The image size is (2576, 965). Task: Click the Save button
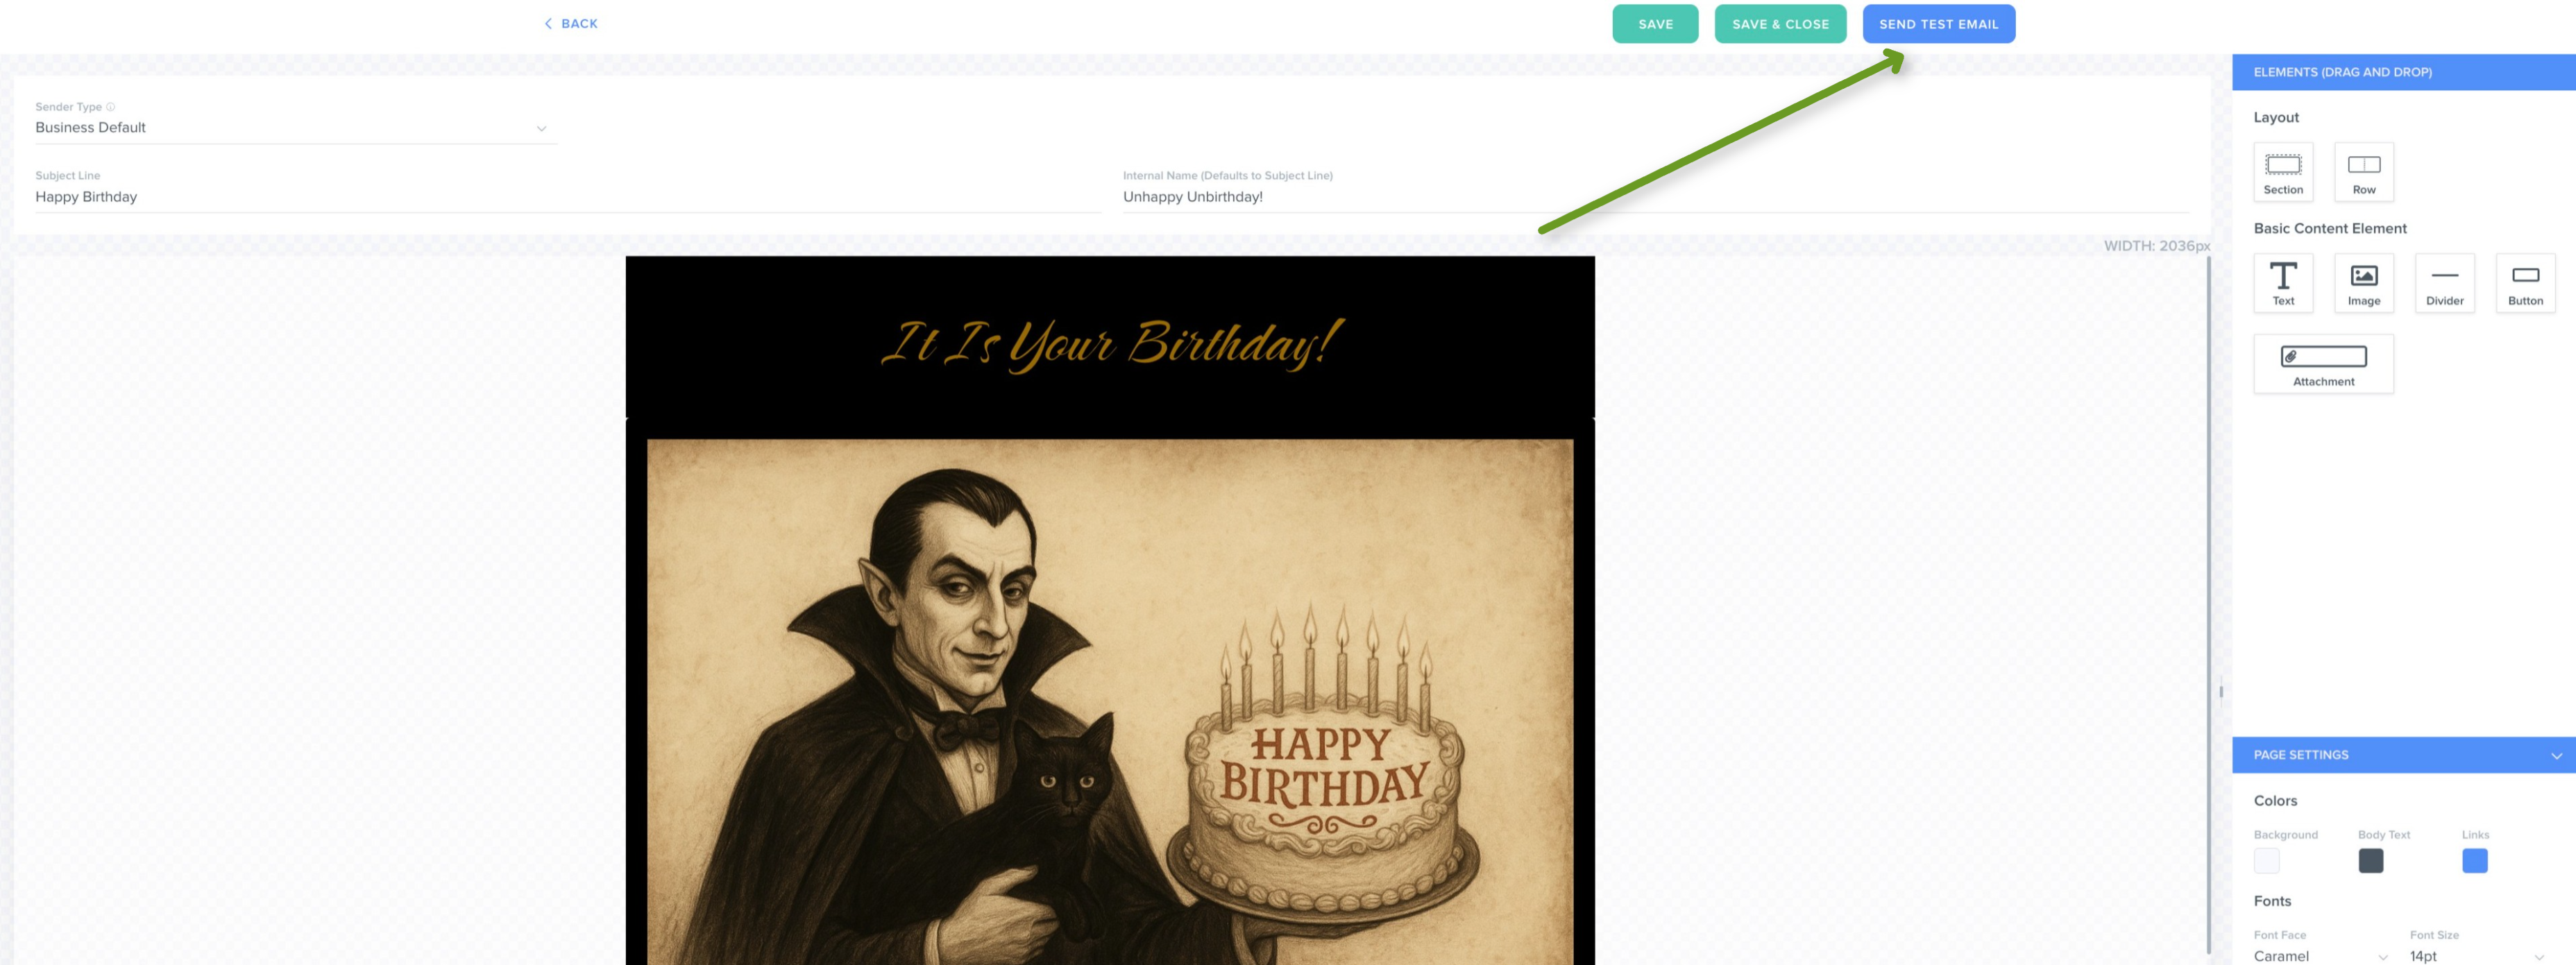point(1655,24)
